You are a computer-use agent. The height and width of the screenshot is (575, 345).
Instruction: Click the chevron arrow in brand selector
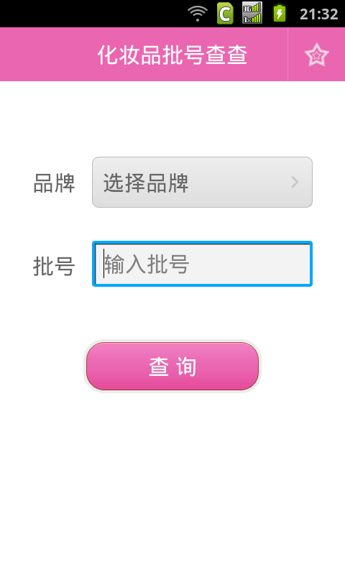tap(295, 182)
